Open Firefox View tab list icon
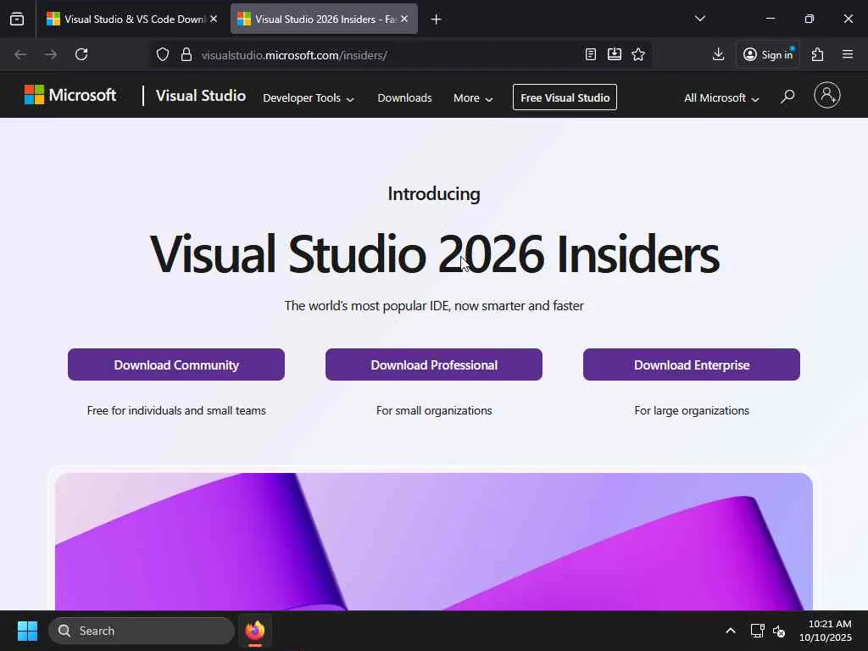This screenshot has height=651, width=868. point(17,19)
